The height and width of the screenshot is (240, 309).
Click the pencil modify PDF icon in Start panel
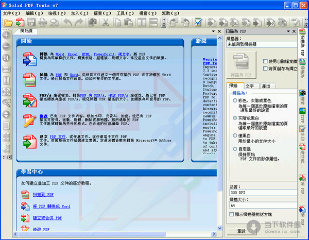point(30,121)
